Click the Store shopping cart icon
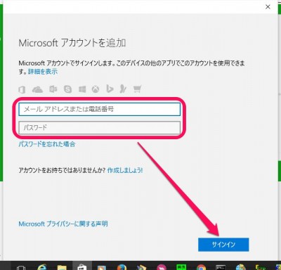The image size is (281, 270). click(x=137, y=89)
